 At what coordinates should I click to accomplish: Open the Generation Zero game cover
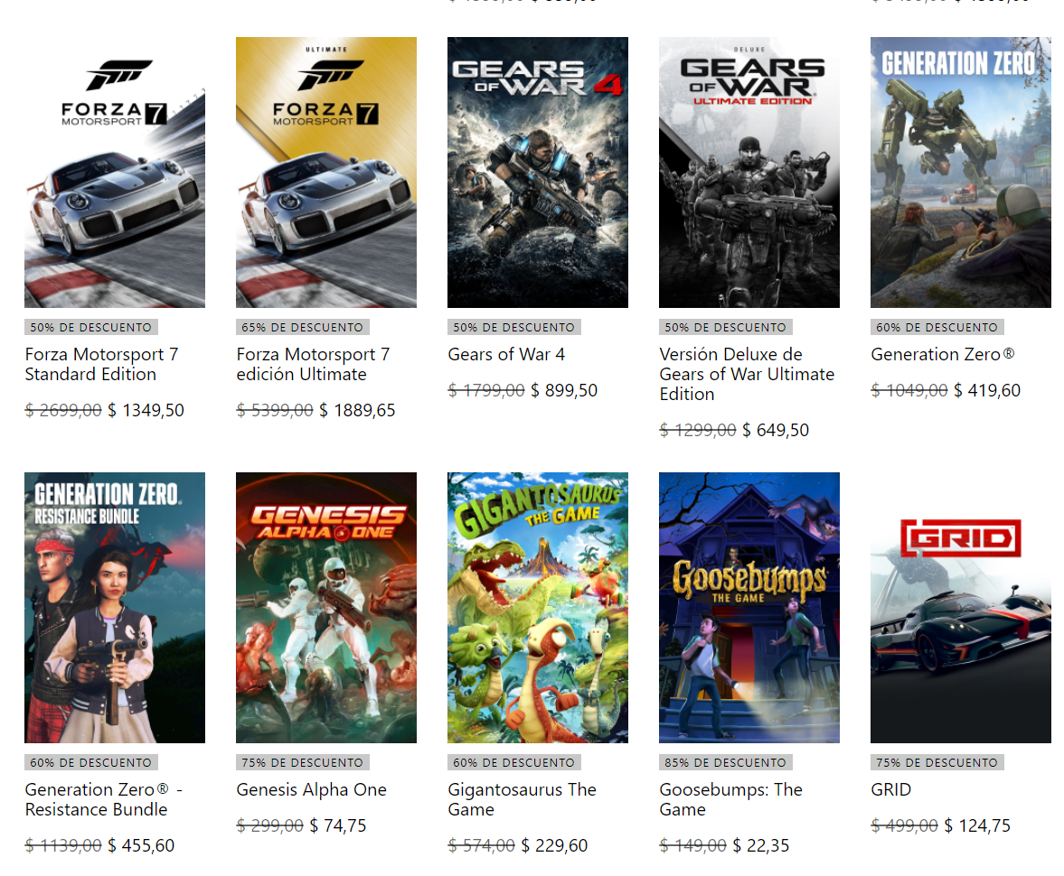pos(961,172)
